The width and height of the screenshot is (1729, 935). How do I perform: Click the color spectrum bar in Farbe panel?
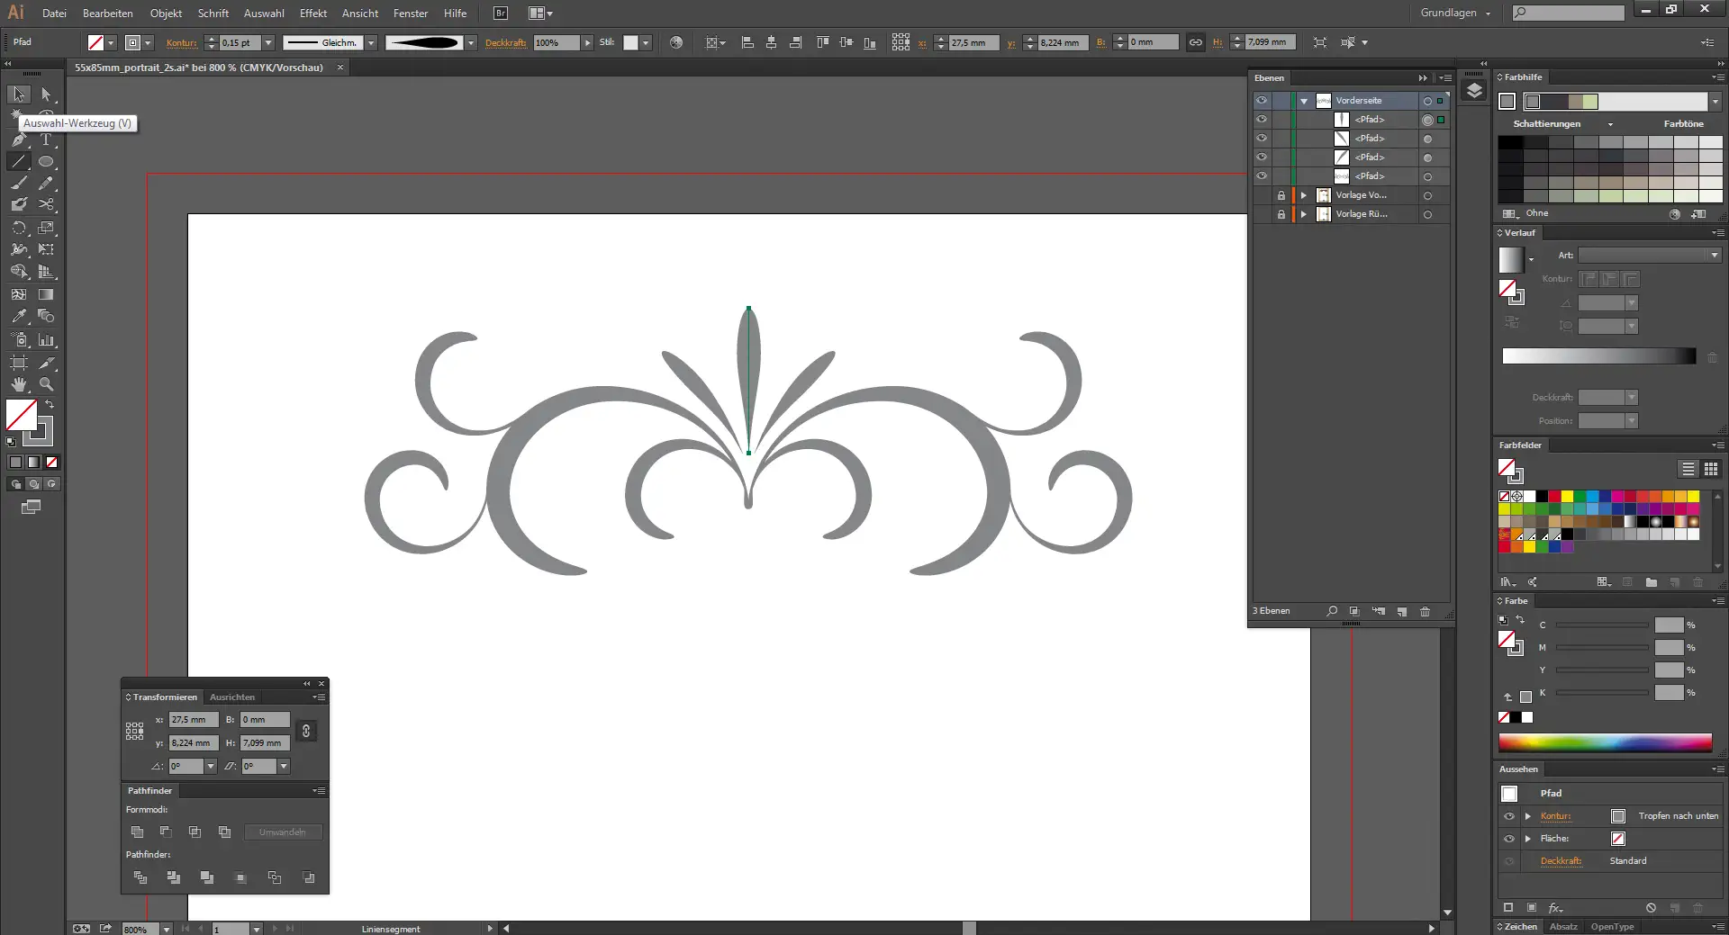(x=1605, y=742)
